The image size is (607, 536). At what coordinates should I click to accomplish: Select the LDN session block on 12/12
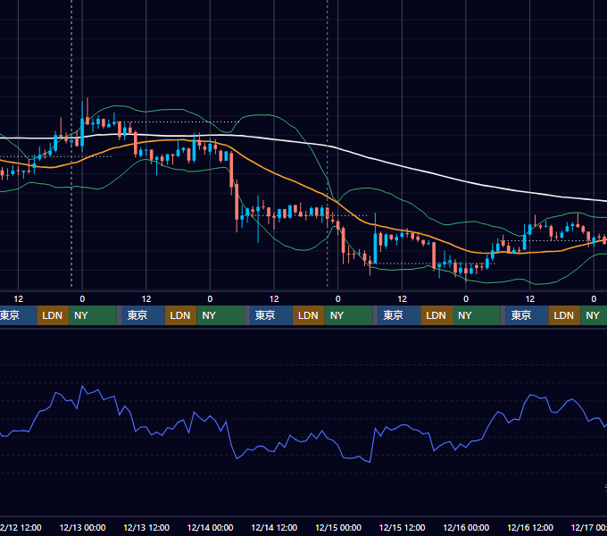[53, 315]
